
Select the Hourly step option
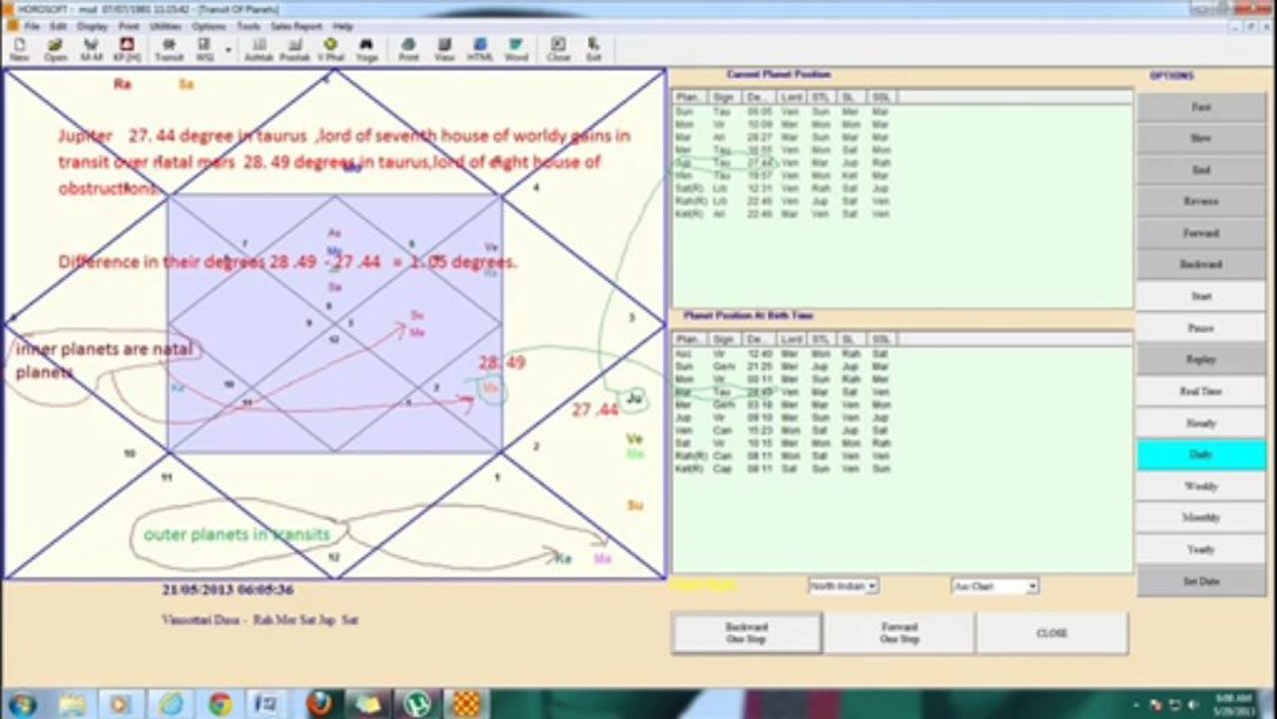[x=1201, y=422]
